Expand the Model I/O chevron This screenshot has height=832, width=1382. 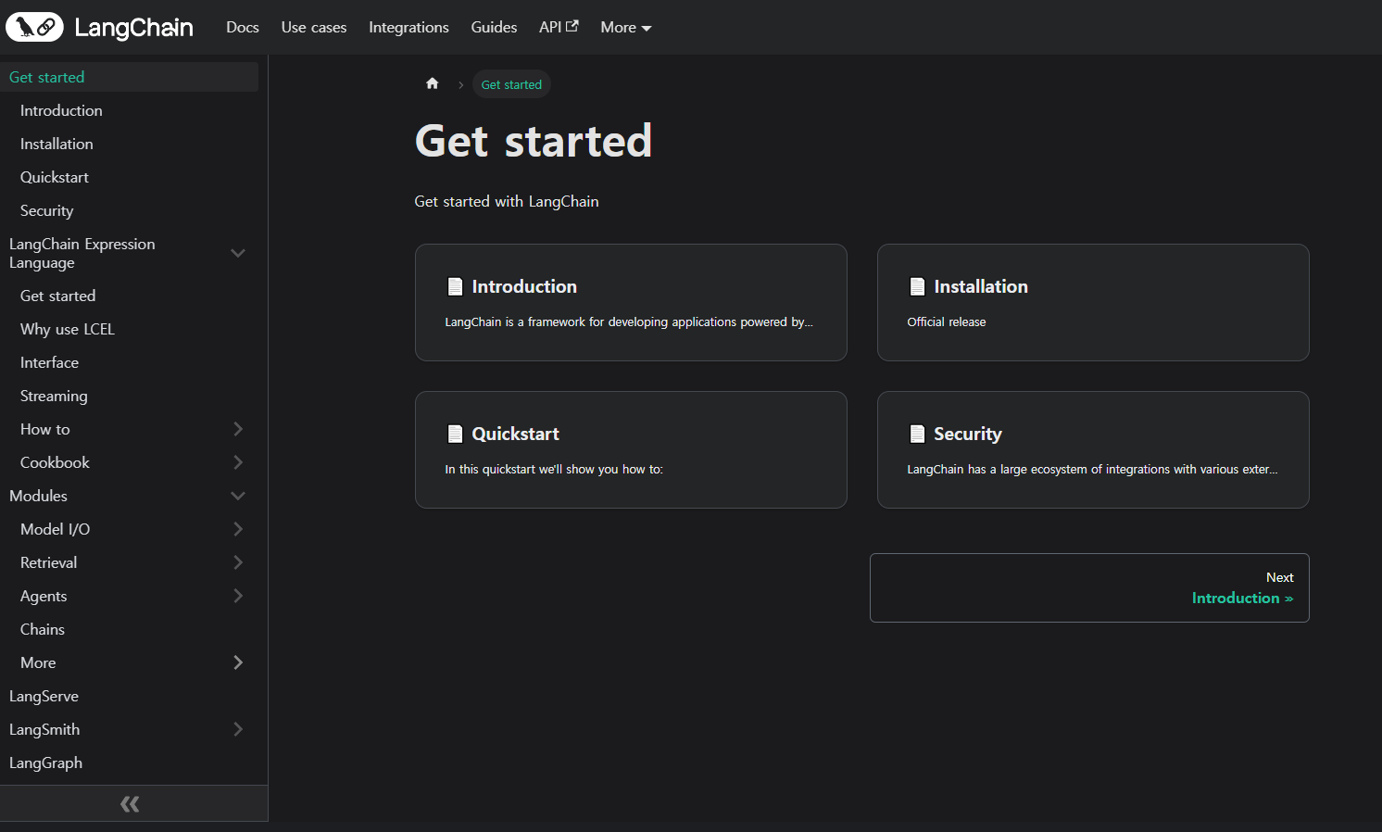pos(238,529)
